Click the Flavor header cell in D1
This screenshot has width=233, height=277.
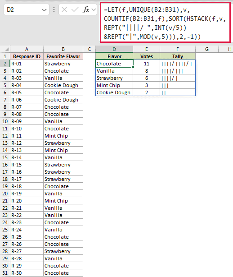pos(114,56)
